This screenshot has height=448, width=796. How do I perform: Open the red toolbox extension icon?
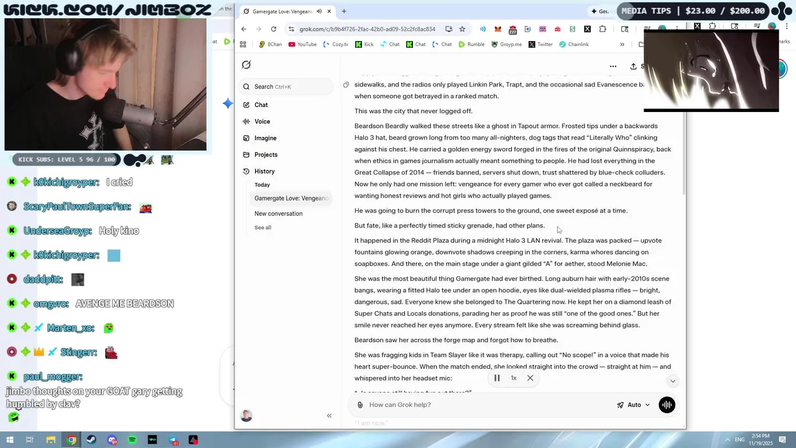coord(557,29)
